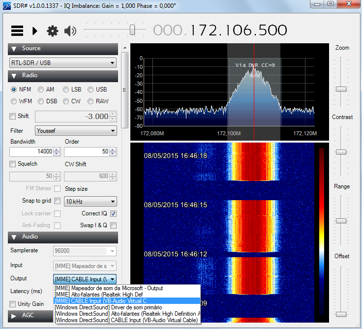Choose MME Mapeador de som da Microsoft - Output
The height and width of the screenshot is (329, 362).
click(127, 288)
